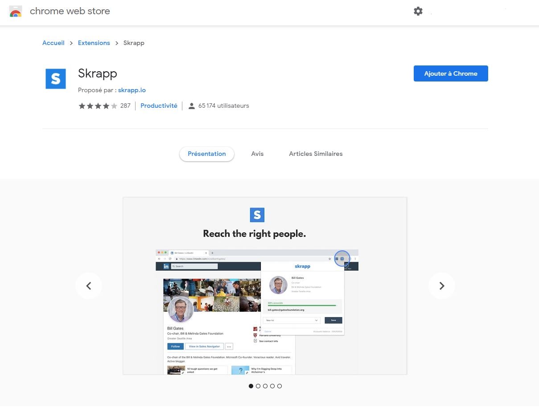Screen dimensions: 539x407
Task: Open settings via the gear icon
Action: (418, 11)
